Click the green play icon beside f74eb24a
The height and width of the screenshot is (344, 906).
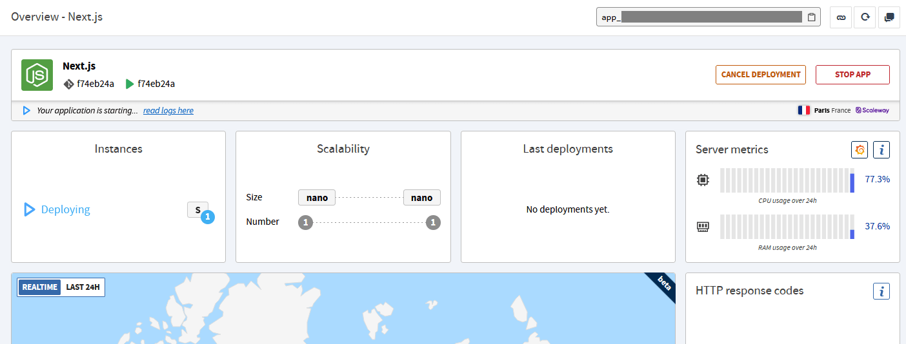(130, 84)
